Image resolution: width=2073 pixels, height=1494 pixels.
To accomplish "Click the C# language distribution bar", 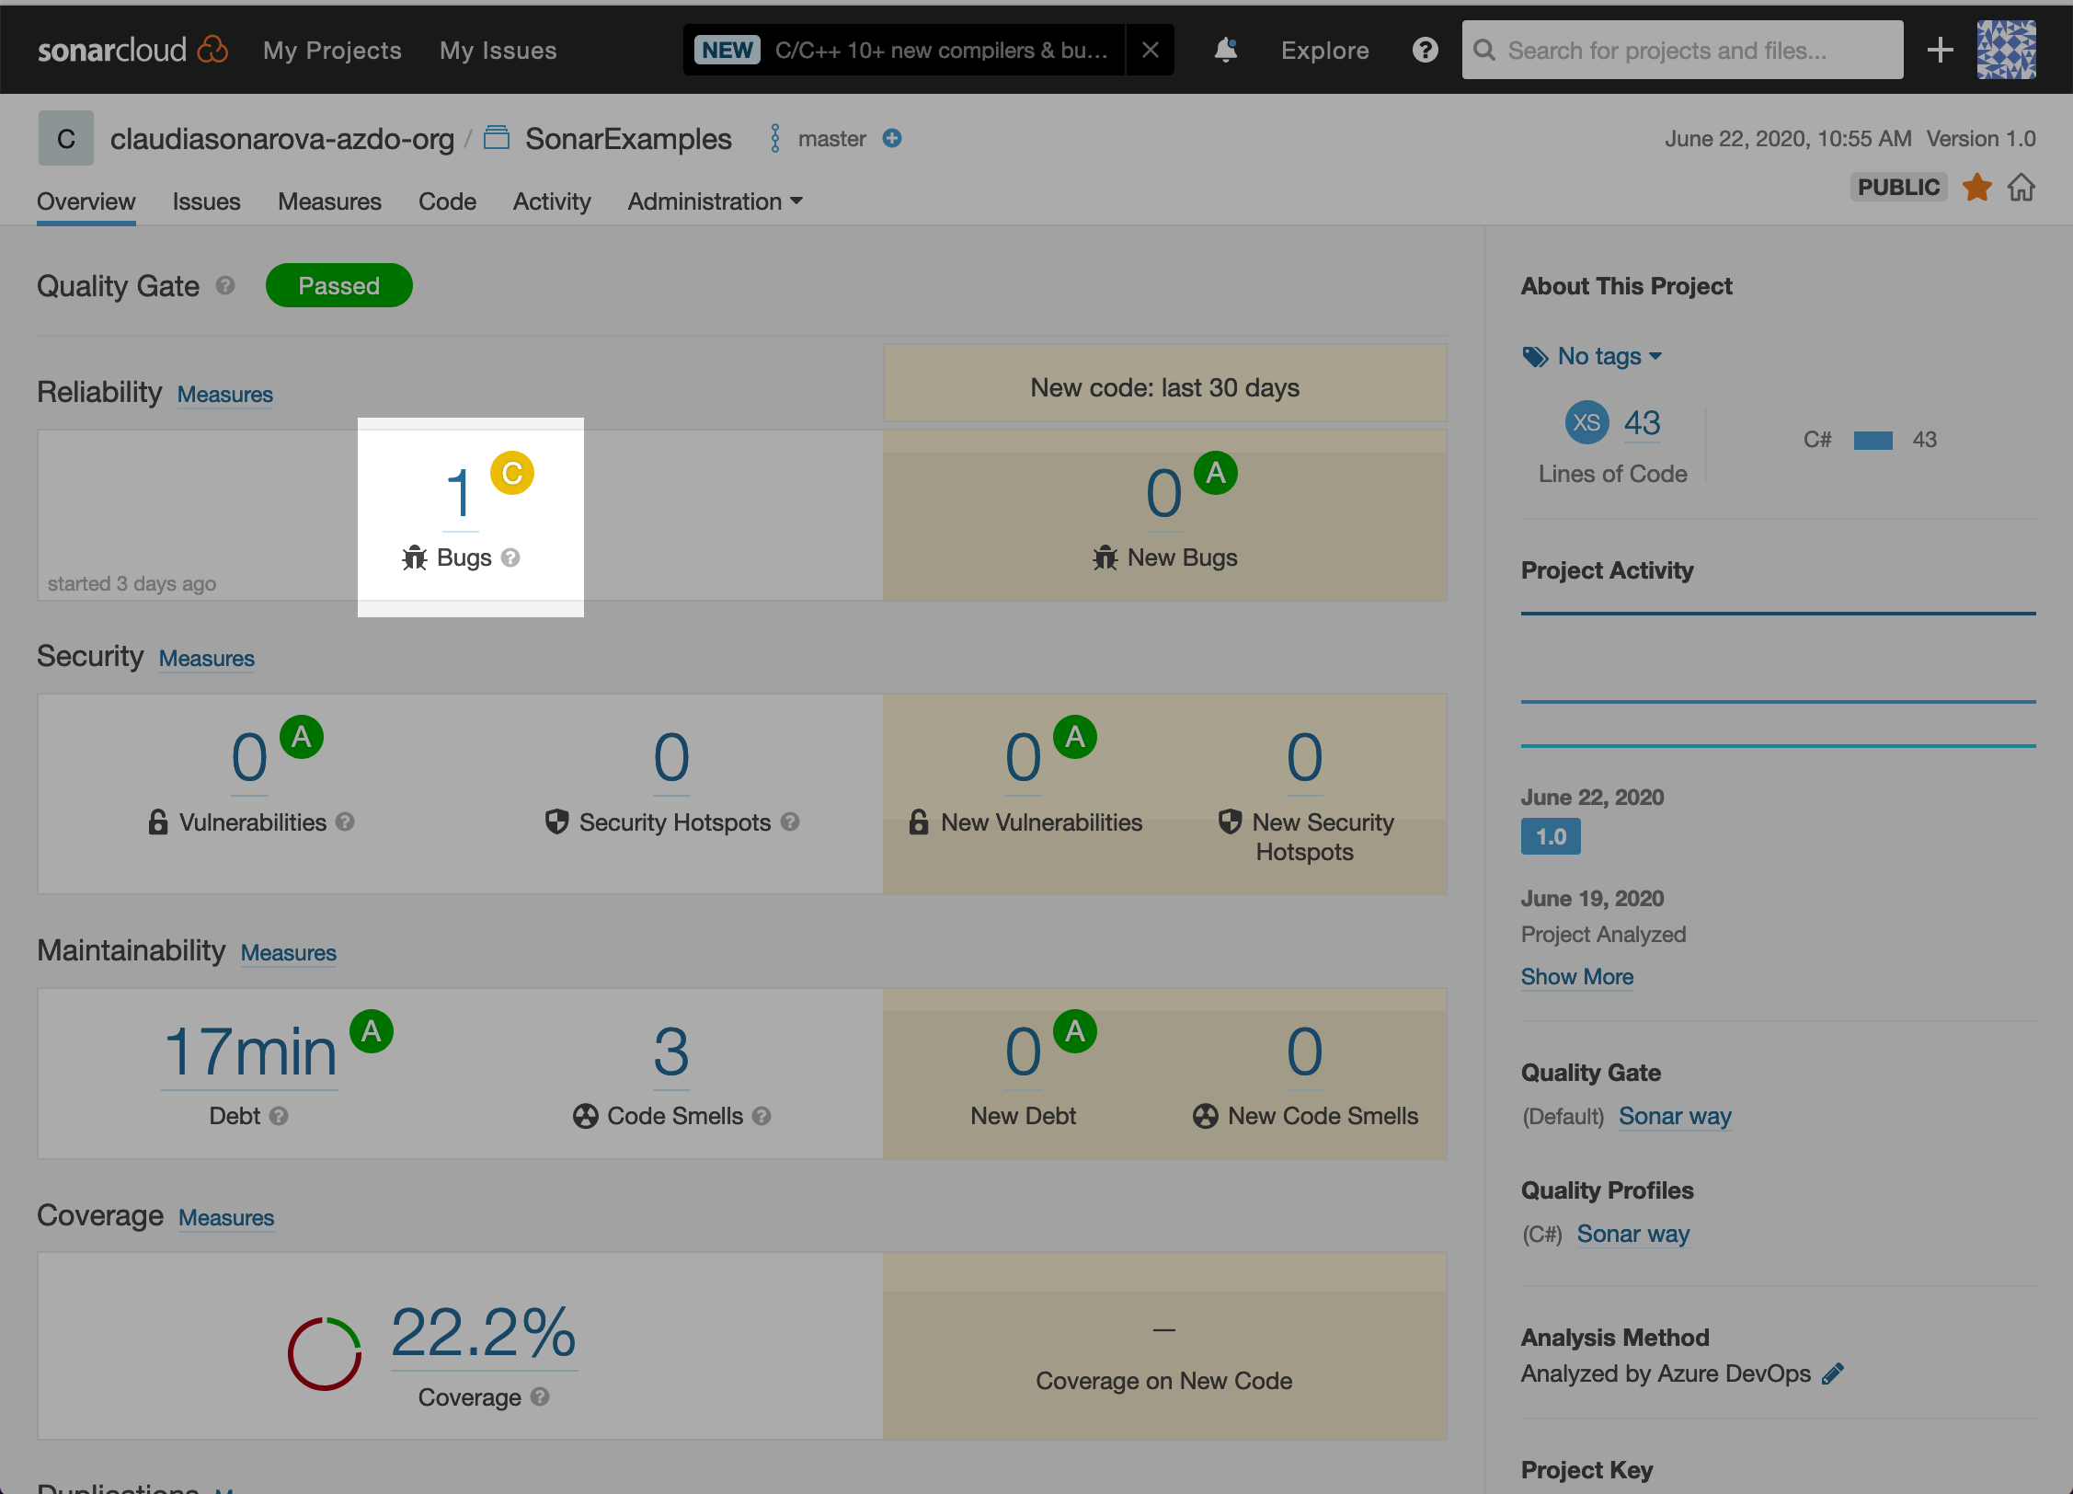I will point(1872,440).
